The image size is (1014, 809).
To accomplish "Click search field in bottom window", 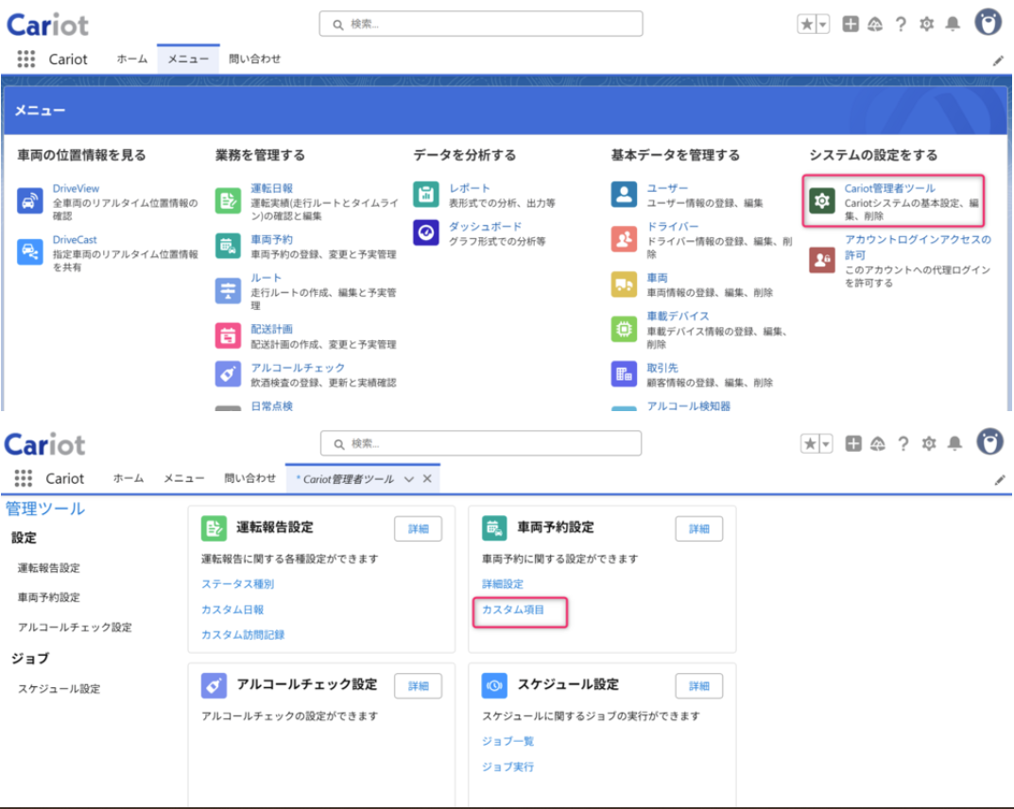I will (481, 443).
